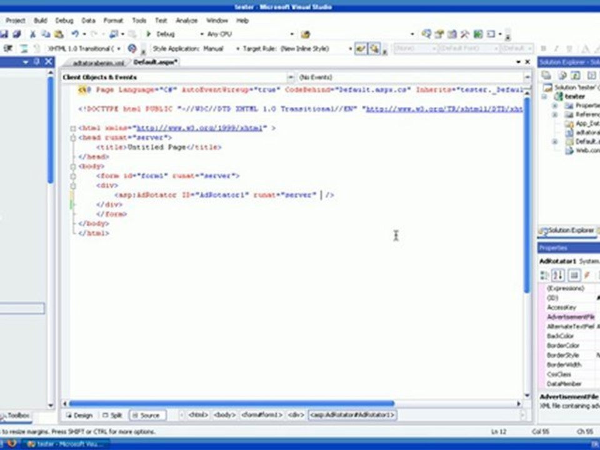This screenshot has height=450, width=600.
Task: Select BackColor property row
Action: pyautogui.click(x=570, y=336)
